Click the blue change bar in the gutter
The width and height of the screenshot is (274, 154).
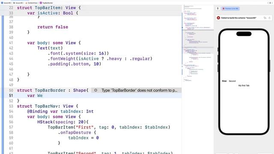3,85
